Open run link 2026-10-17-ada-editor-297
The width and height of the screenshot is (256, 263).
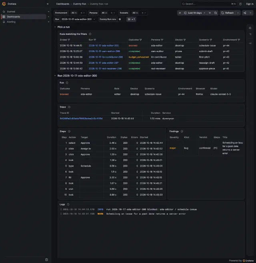point(104,63)
